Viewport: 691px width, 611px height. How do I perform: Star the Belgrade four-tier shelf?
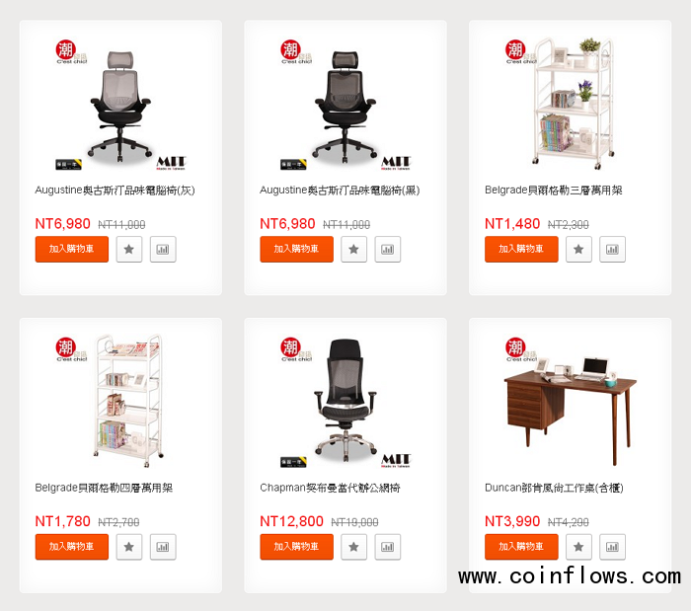[129, 547]
